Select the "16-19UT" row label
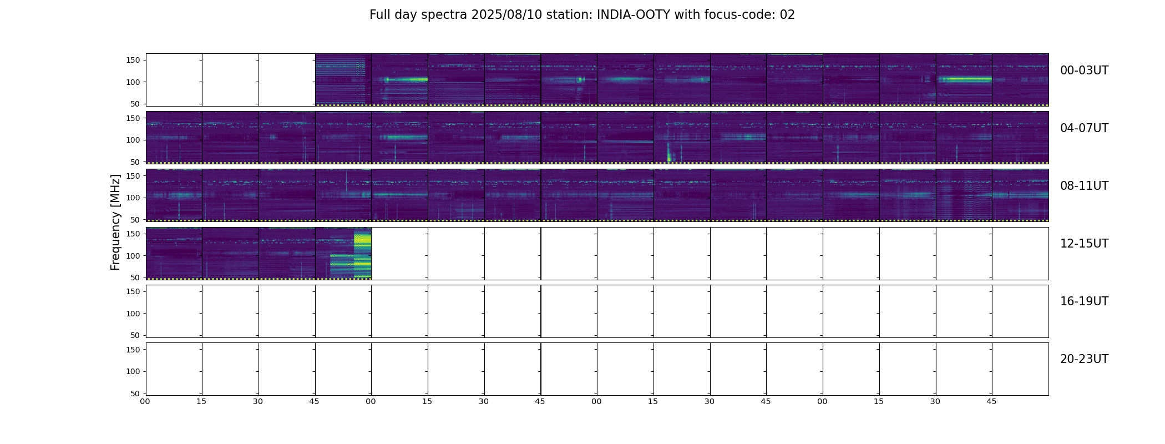The width and height of the screenshot is (1165, 444). click(1084, 301)
